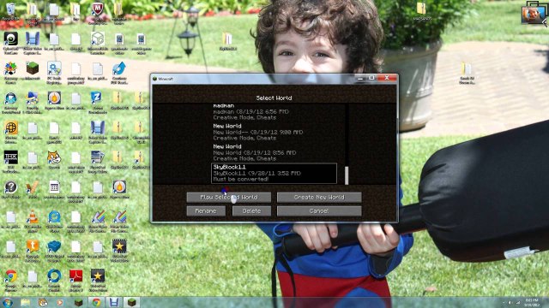This screenshot has height=308, width=549.
Task: Open the film-strip video capture taskbar icon
Action: 114,302
